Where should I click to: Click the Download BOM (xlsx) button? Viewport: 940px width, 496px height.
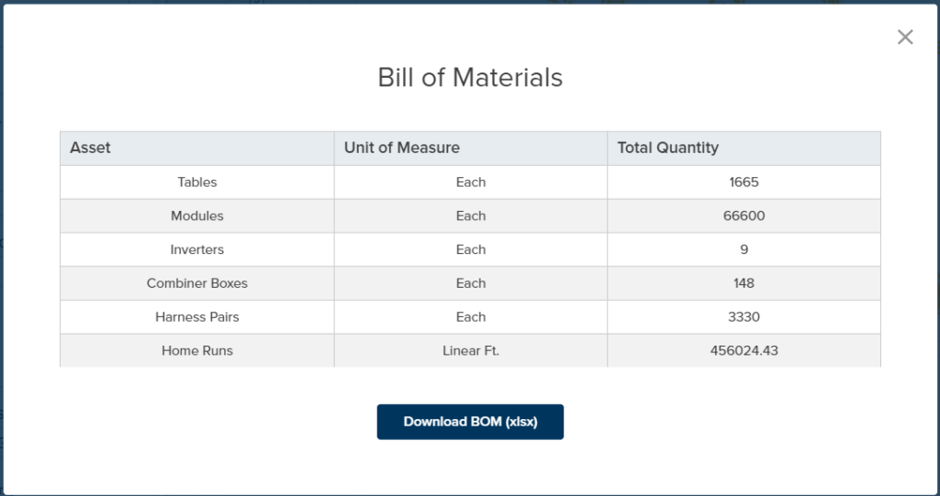tap(470, 422)
